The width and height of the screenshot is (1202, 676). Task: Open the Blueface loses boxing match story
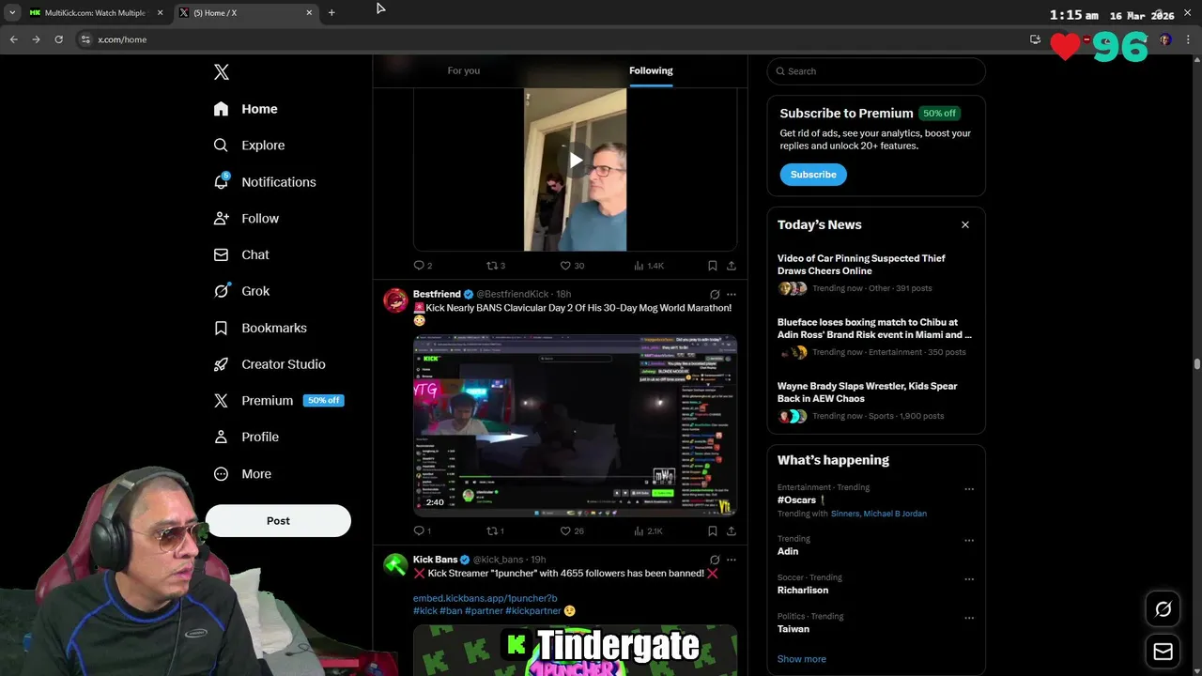pyautogui.click(x=875, y=337)
